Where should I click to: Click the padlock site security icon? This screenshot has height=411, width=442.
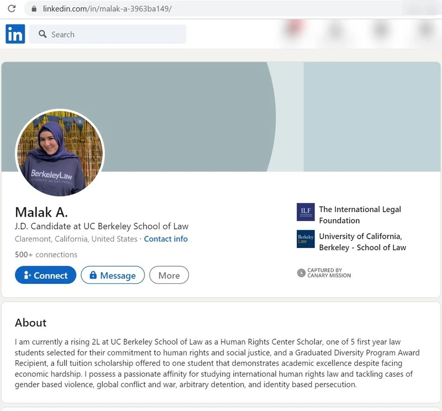34,9
